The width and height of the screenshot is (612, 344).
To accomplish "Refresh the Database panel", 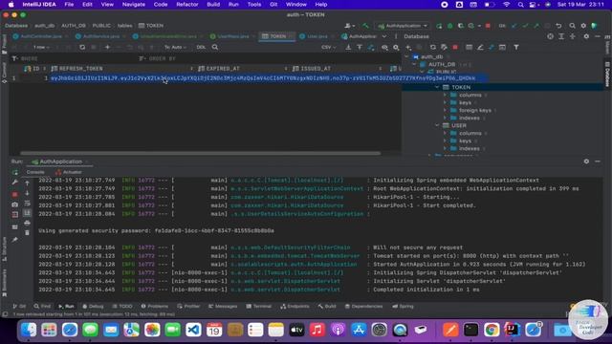I will [x=433, y=47].
